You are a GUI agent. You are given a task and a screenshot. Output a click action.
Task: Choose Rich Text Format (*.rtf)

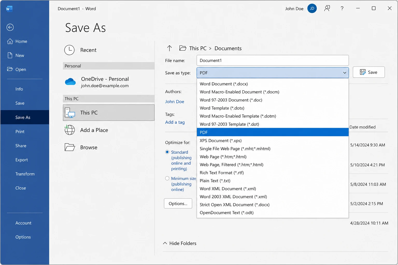[x=273, y=173]
